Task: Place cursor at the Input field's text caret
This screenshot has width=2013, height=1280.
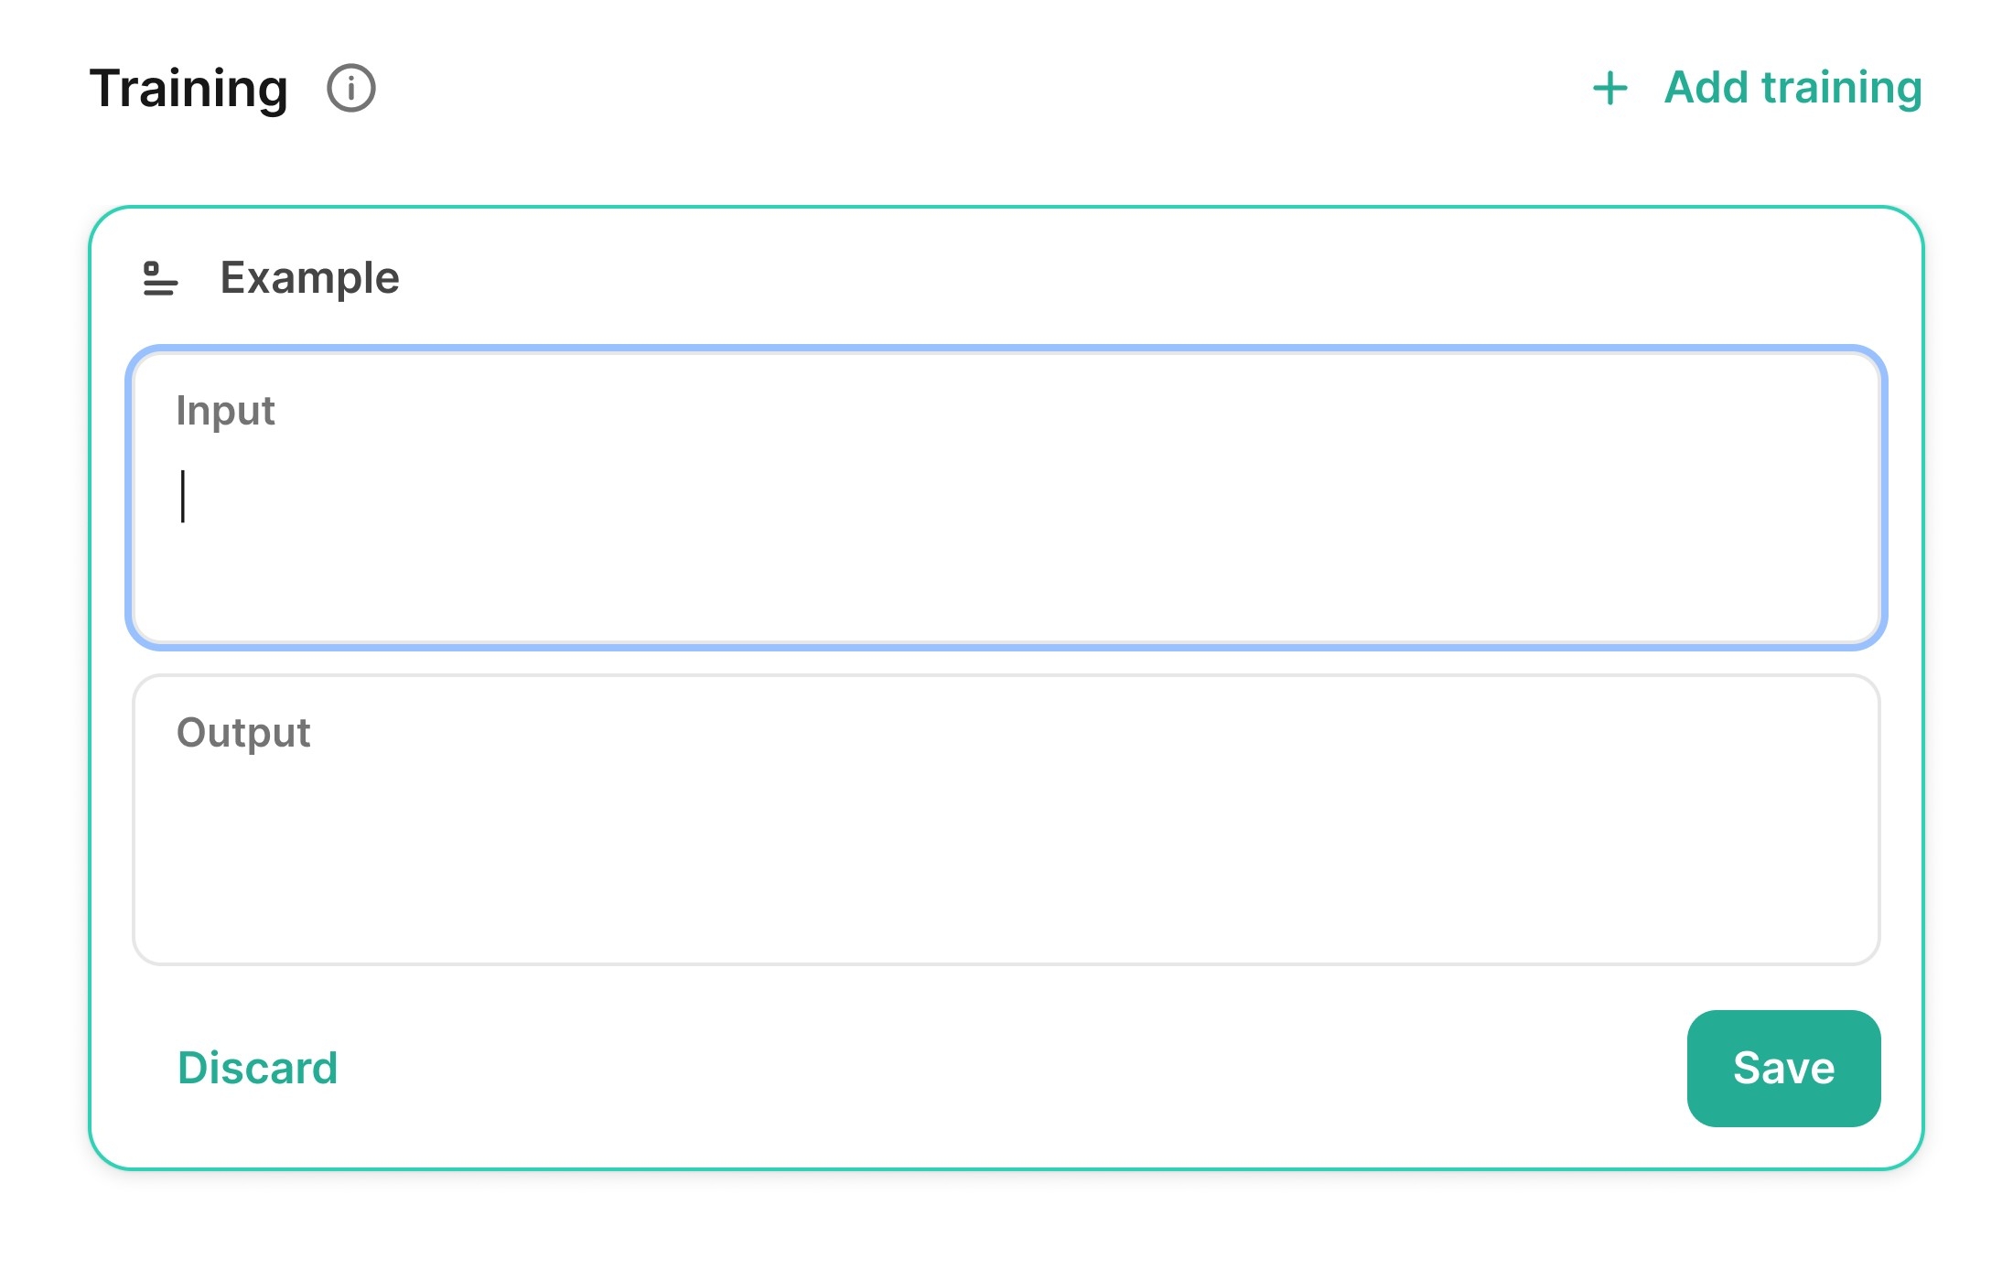Action: 184,497
